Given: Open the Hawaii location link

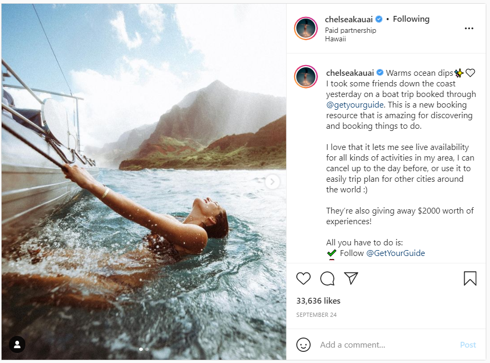Looking at the screenshot, I should 336,39.
